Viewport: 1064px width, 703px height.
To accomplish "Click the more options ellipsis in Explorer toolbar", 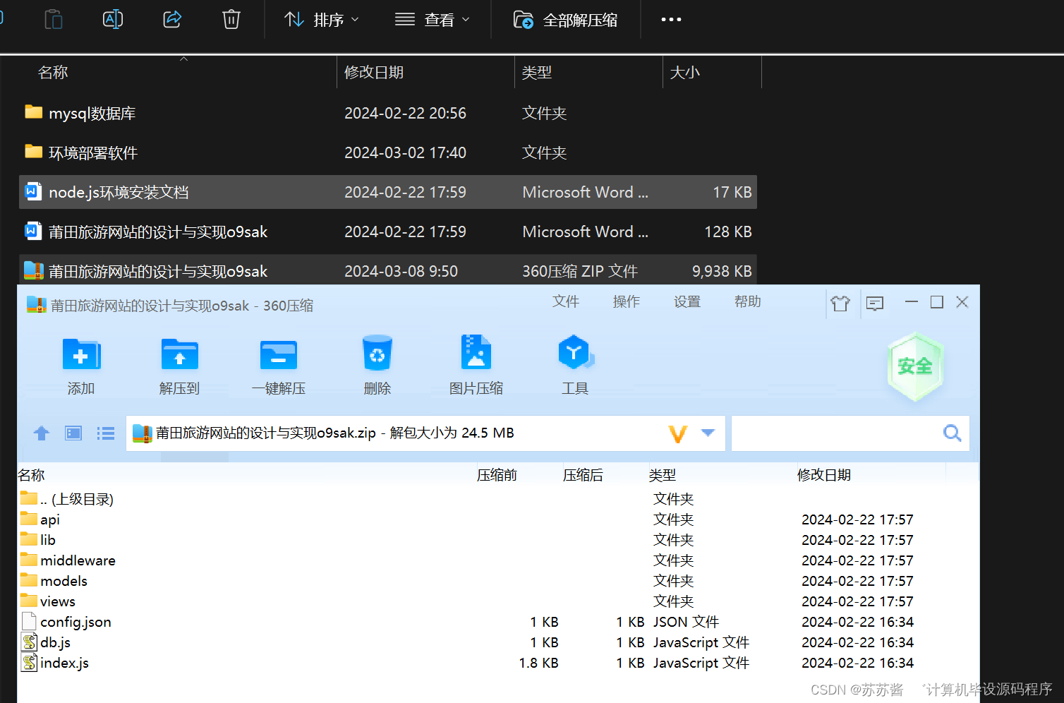I will coord(670,19).
